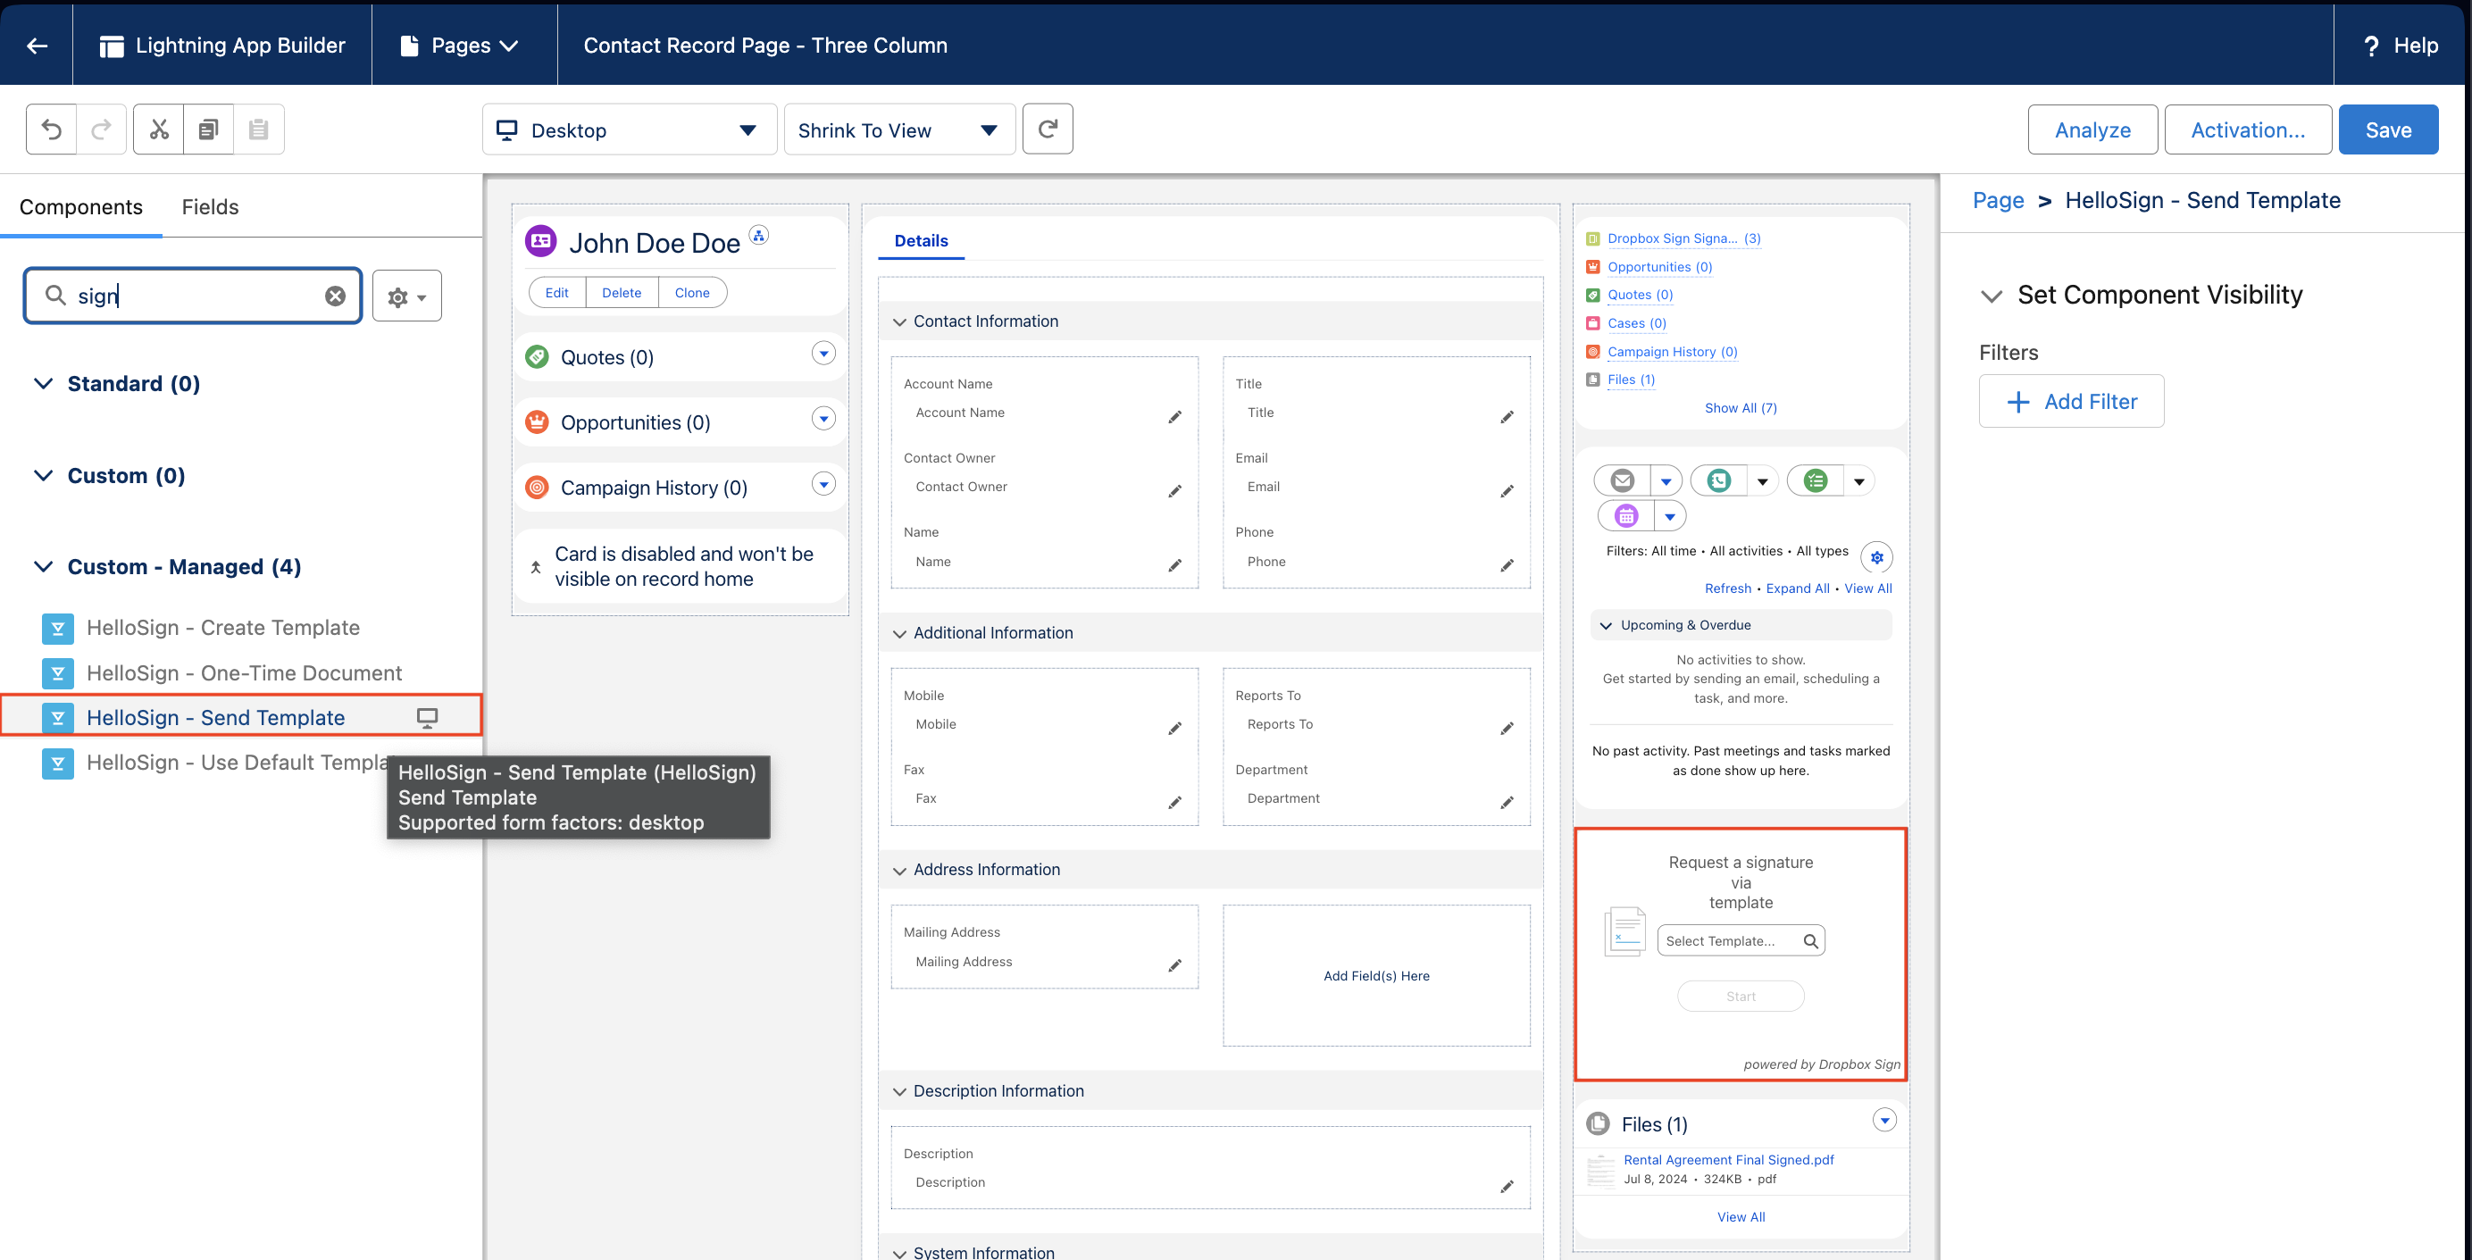The image size is (2472, 1260).
Task: Click the HelloSign - Use Default Template icon
Action: (x=56, y=762)
